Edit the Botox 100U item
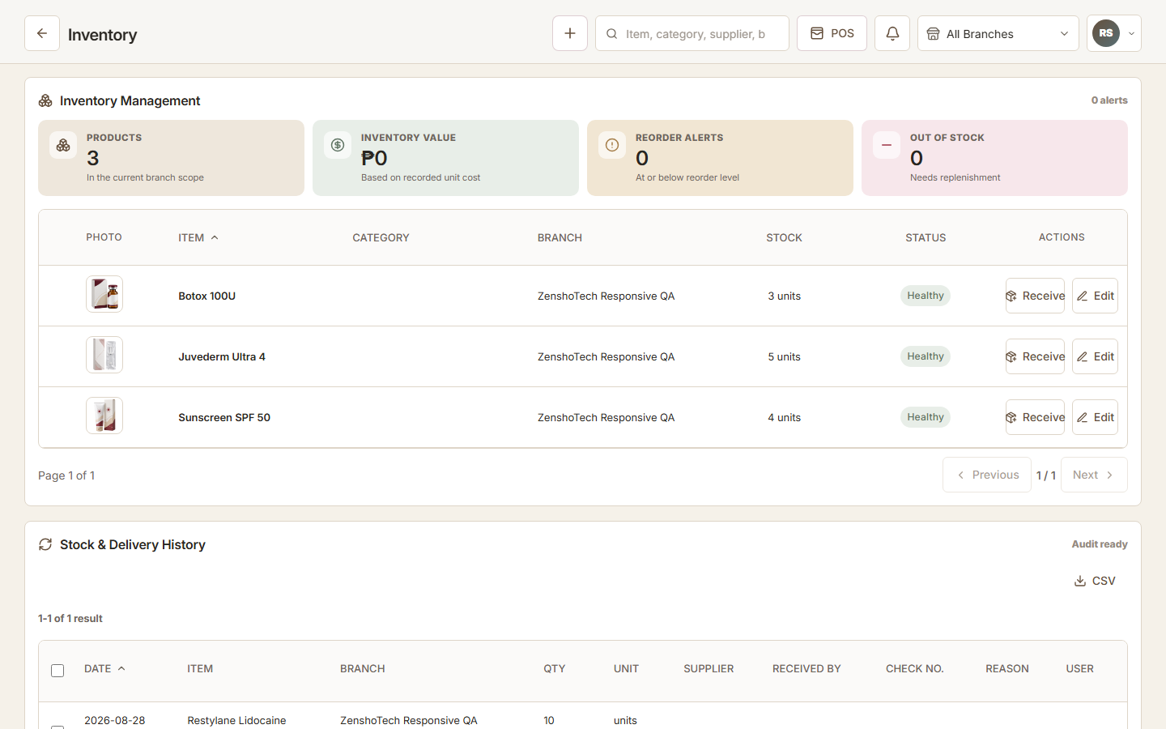 1095,296
